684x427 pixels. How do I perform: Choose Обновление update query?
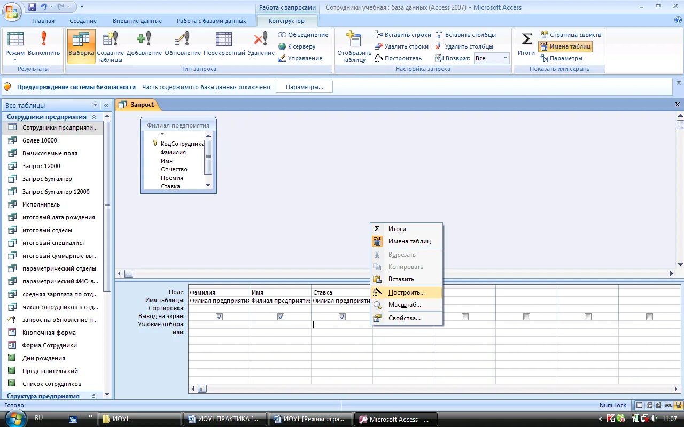[x=183, y=43]
